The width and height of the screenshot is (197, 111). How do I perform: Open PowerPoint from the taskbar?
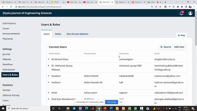pyautogui.click(x=105, y=108)
